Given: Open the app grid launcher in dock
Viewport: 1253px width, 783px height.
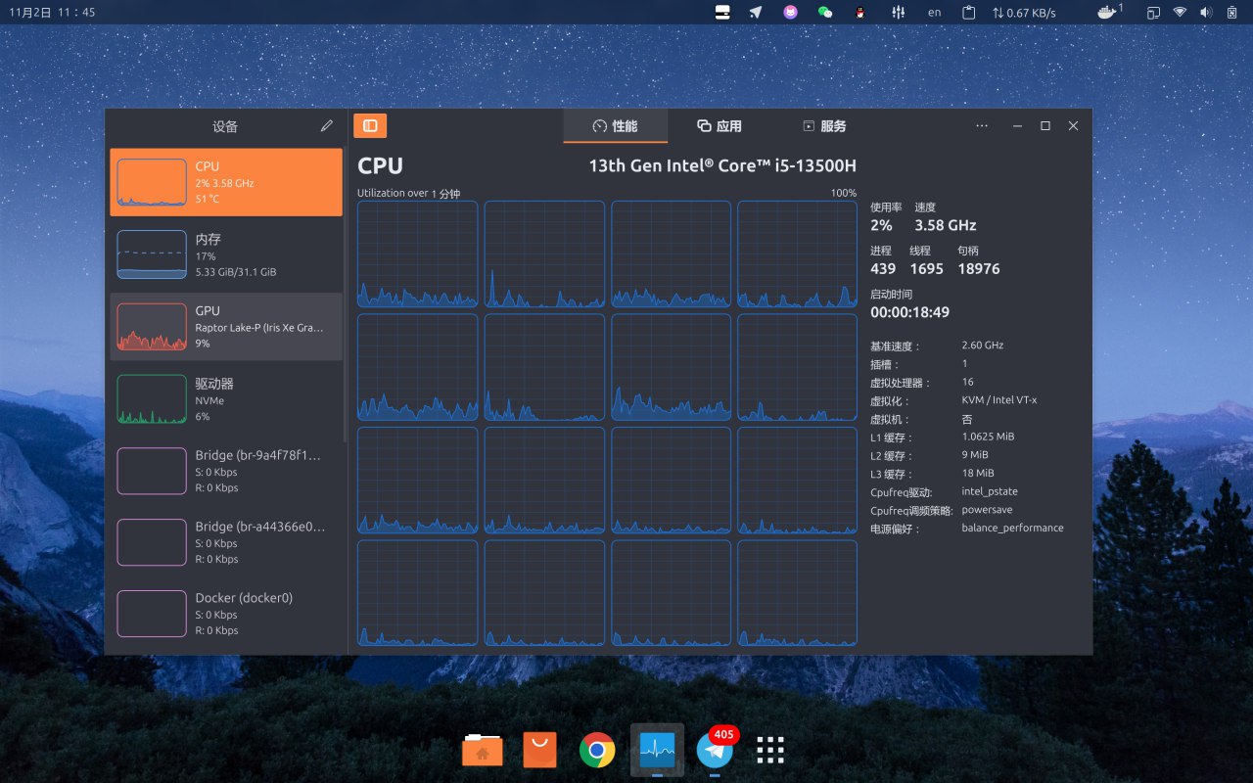Looking at the screenshot, I should pos(770,751).
